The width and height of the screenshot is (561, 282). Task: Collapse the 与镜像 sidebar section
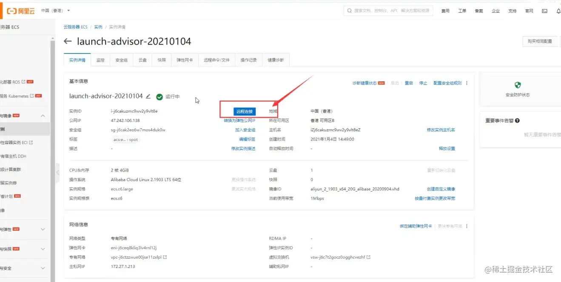43,116
